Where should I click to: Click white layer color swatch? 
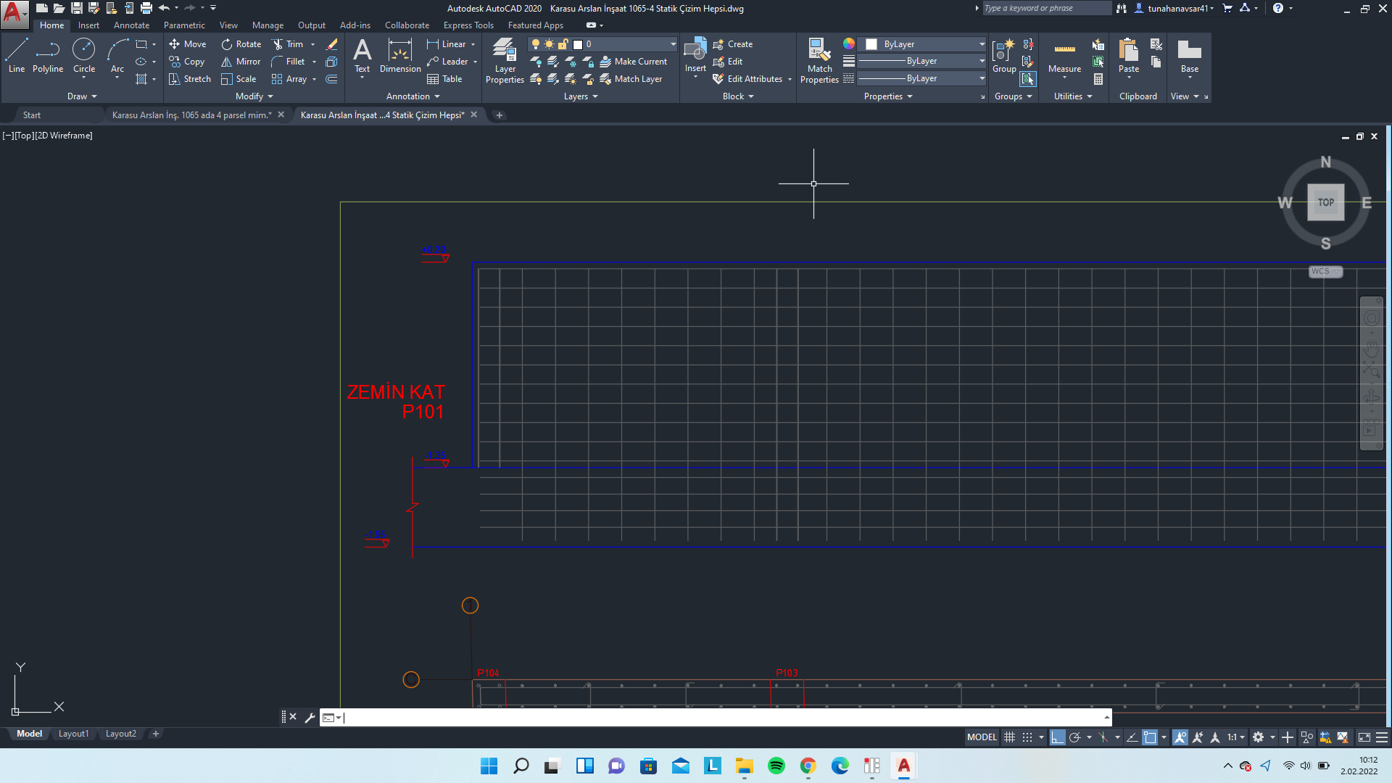578,44
